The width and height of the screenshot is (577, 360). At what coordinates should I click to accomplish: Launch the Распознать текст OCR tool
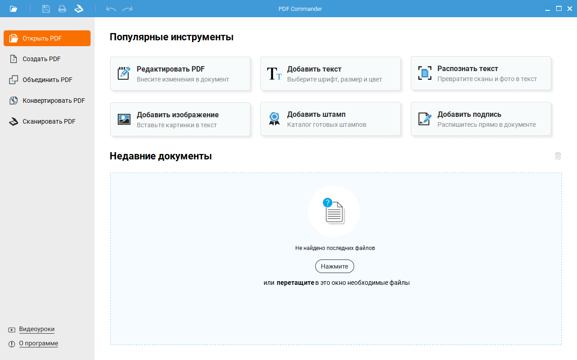[481, 73]
